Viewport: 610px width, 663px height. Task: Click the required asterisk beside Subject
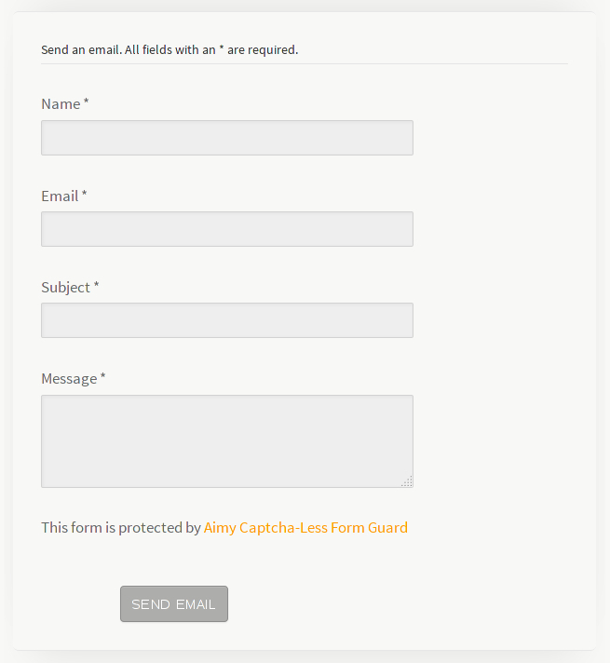click(x=96, y=286)
